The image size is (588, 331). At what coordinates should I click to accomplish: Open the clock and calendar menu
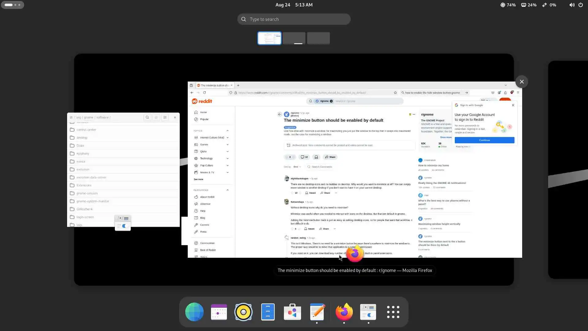tap(294, 5)
